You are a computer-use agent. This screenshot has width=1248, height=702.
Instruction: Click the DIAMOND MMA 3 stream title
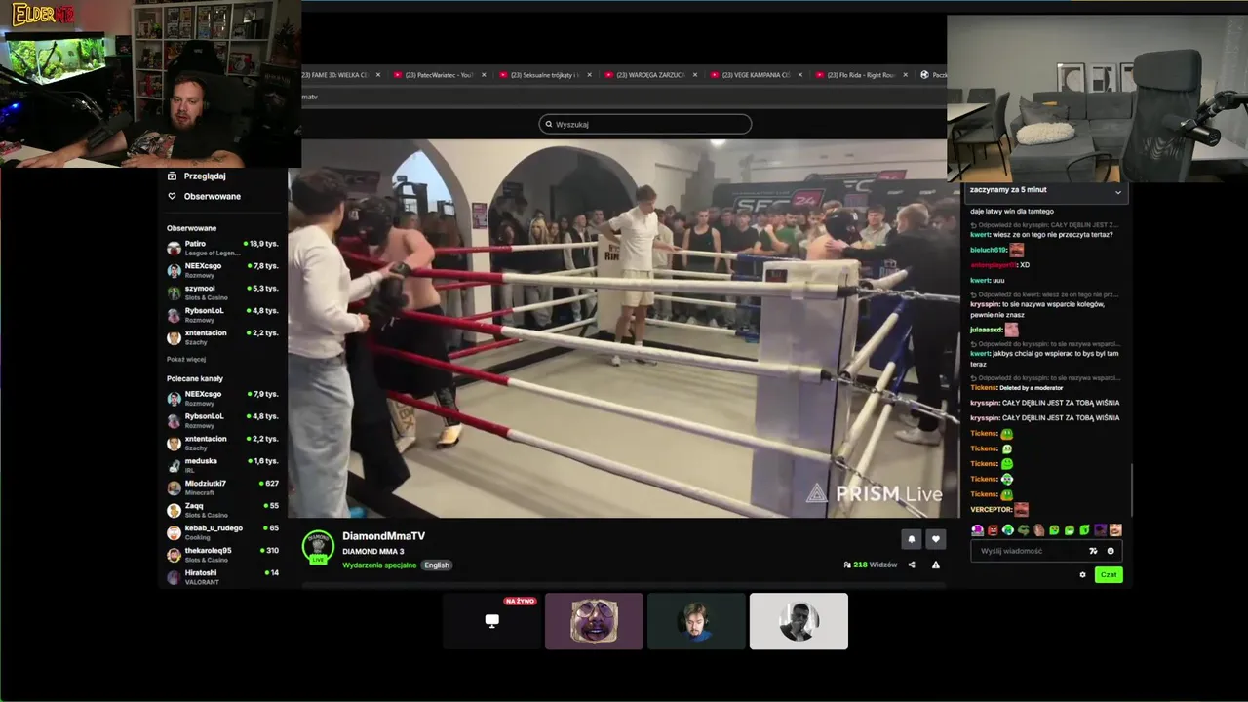click(x=372, y=552)
